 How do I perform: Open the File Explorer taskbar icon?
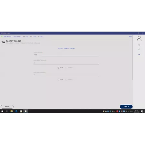(x=12, y=111)
